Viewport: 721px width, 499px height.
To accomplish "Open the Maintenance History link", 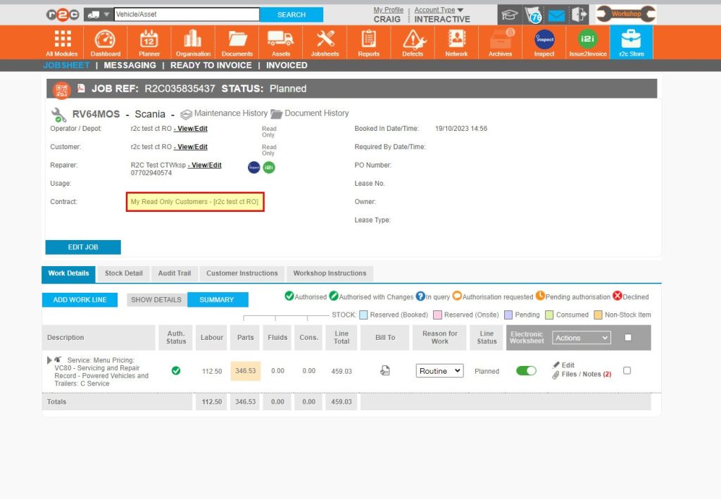I will pyautogui.click(x=224, y=113).
